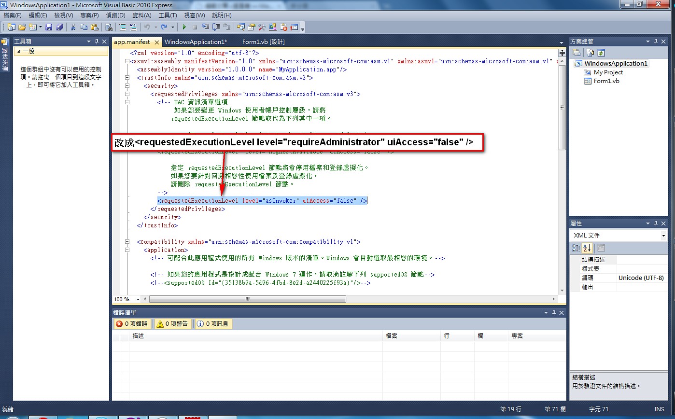The height and width of the screenshot is (419, 675).
Task: Collapse the asmv1:assembly node in editor
Action: click(127, 61)
